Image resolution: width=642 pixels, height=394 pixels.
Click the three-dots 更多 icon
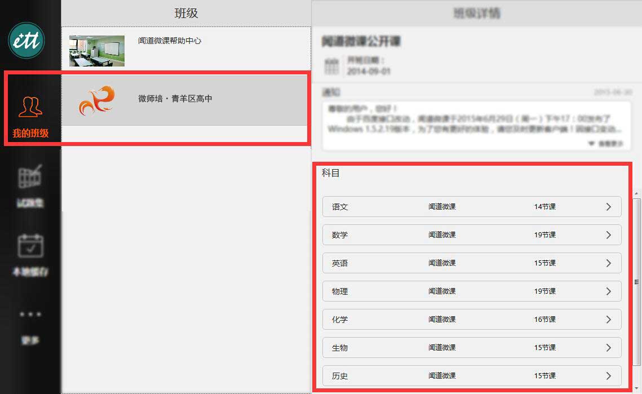(30, 315)
